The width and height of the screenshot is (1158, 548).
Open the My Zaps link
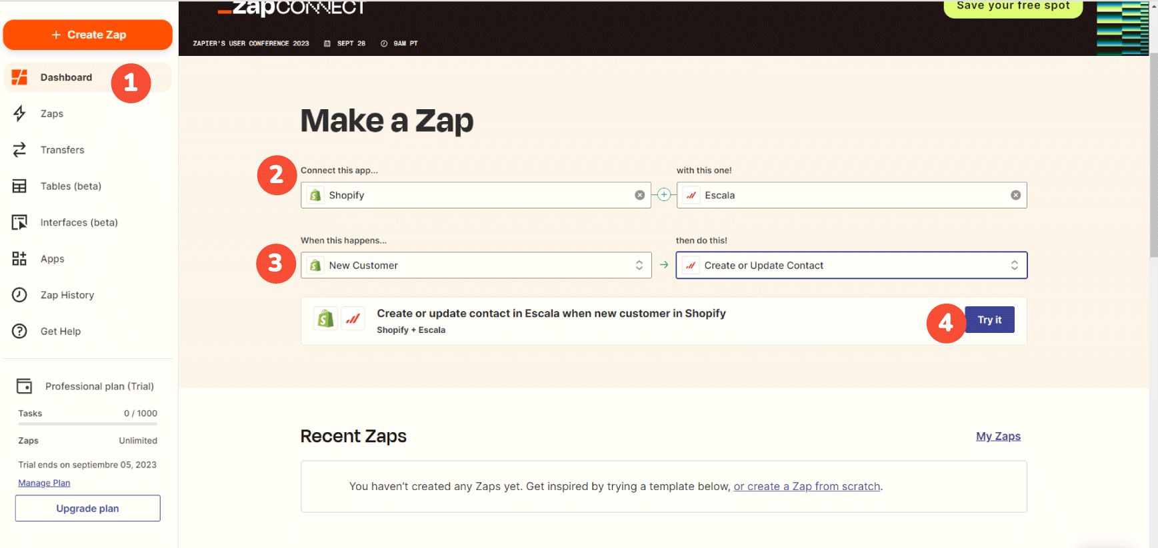pos(998,436)
